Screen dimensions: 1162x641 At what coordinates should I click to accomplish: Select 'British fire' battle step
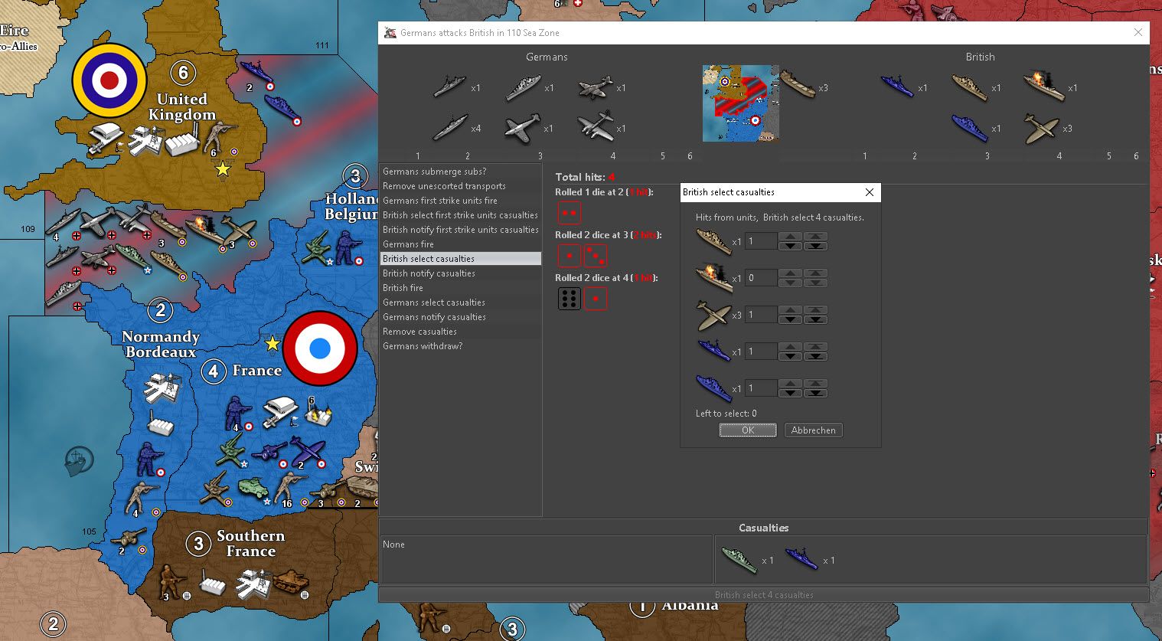click(461, 288)
